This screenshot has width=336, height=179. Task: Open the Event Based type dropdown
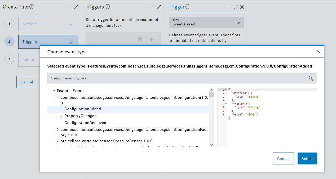206,23
